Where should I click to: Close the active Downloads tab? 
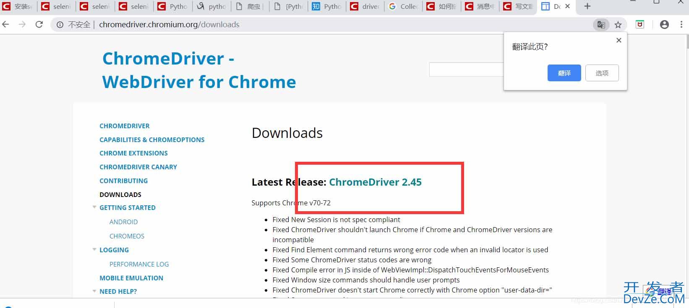click(x=567, y=6)
